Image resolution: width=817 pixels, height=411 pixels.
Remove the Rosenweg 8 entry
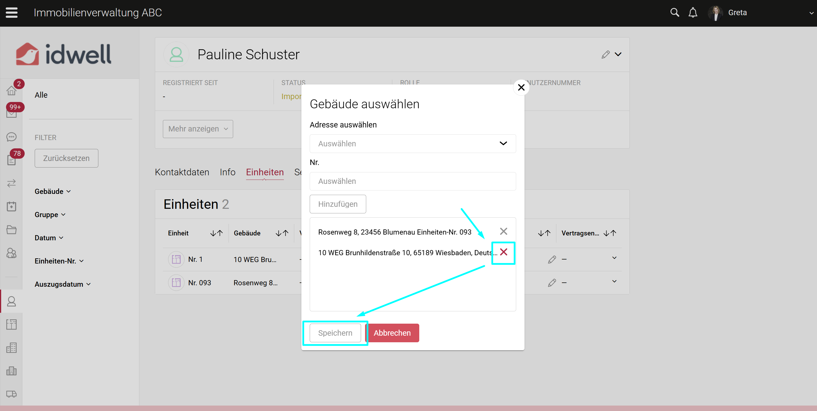click(x=503, y=231)
